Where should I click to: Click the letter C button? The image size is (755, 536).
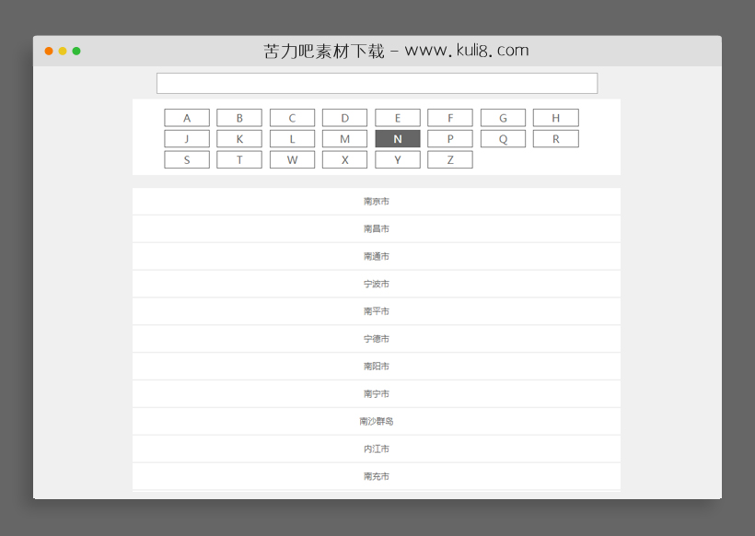pyautogui.click(x=292, y=117)
